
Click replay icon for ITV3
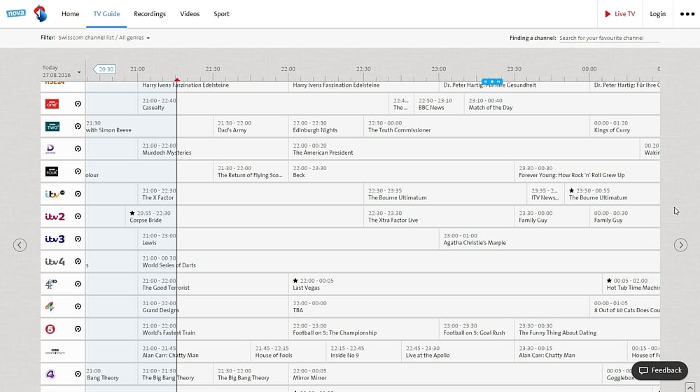click(x=78, y=239)
